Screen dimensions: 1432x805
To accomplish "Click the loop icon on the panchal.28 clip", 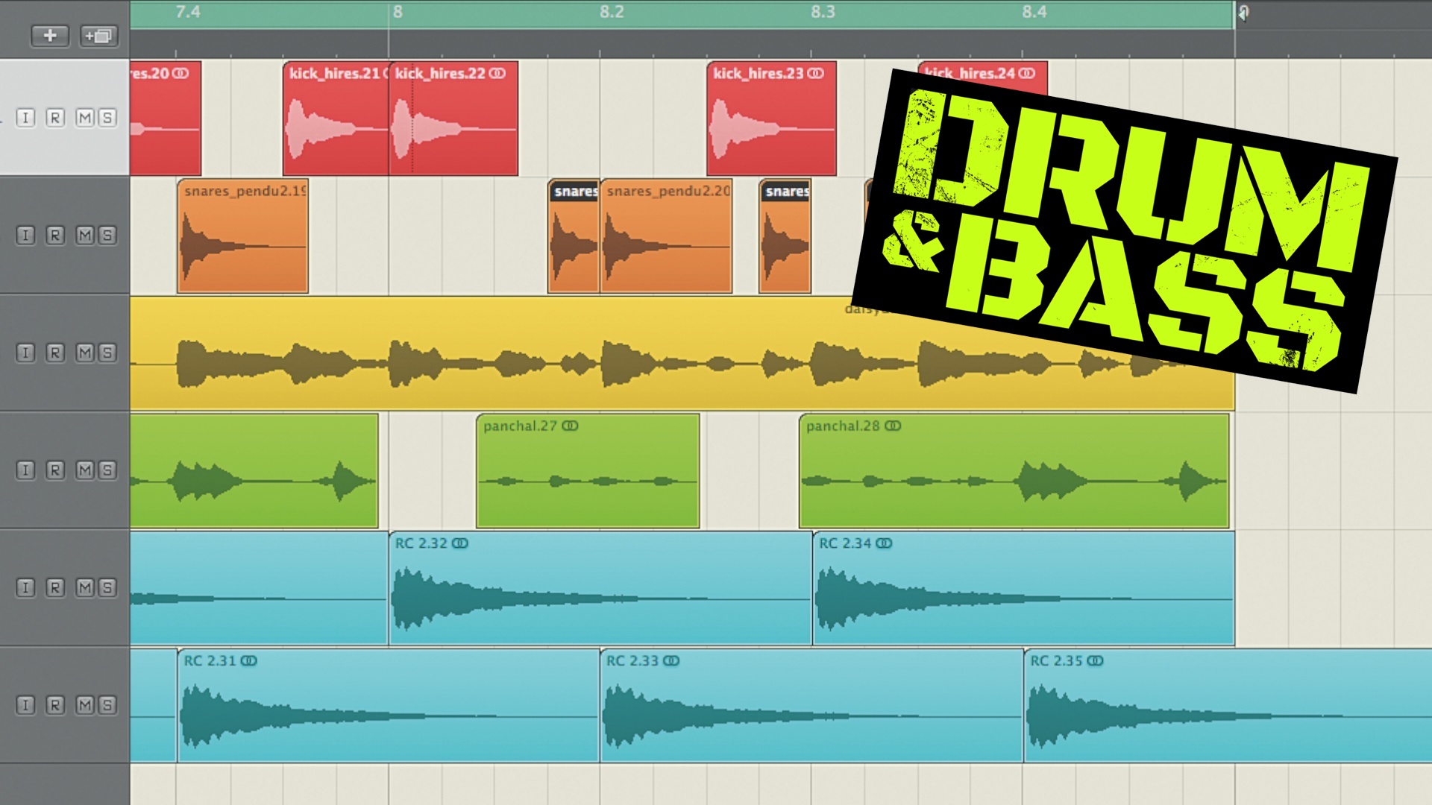I will point(892,426).
